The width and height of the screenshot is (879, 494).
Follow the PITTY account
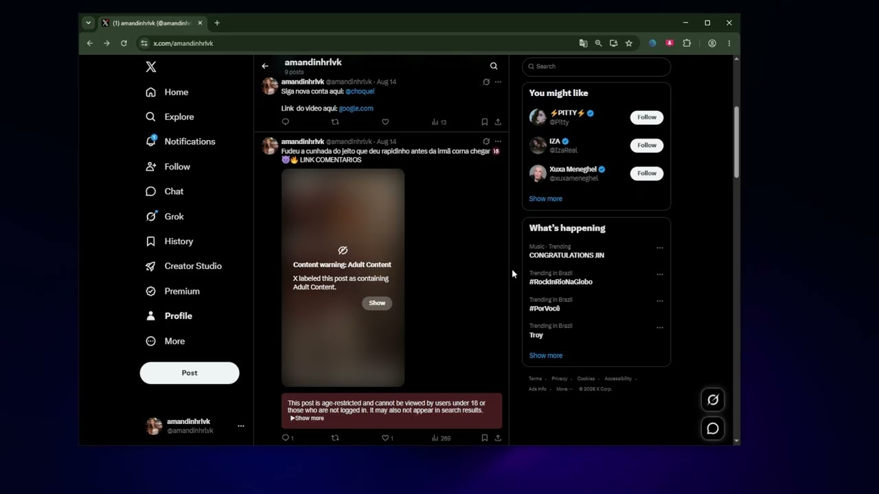pyautogui.click(x=647, y=117)
